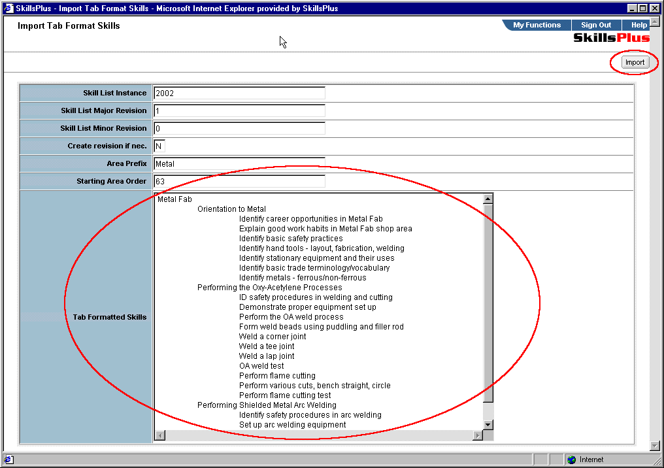Click the skills textarea scroll right arrow
This screenshot has height=468, width=664.
pos(478,435)
